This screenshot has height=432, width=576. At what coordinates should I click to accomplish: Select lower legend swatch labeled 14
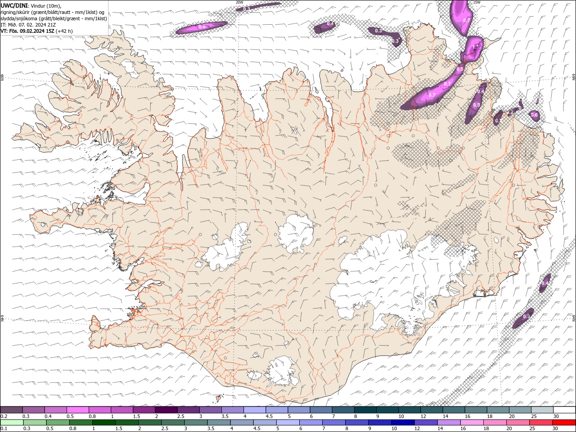pos(449,423)
